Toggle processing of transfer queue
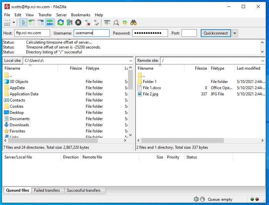Screen dimensions: 269x205 tap(69, 22)
